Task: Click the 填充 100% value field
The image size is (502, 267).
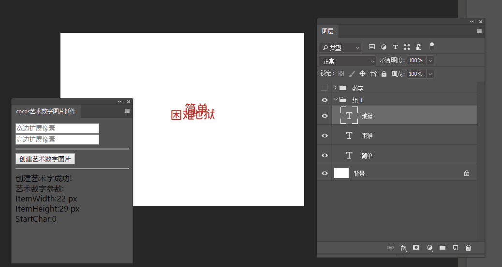Action: [x=416, y=74]
